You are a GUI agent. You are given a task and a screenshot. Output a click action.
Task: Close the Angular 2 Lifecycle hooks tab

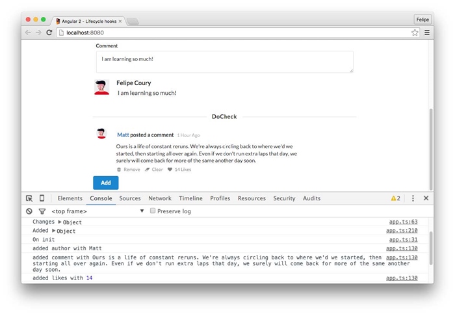tap(120, 21)
